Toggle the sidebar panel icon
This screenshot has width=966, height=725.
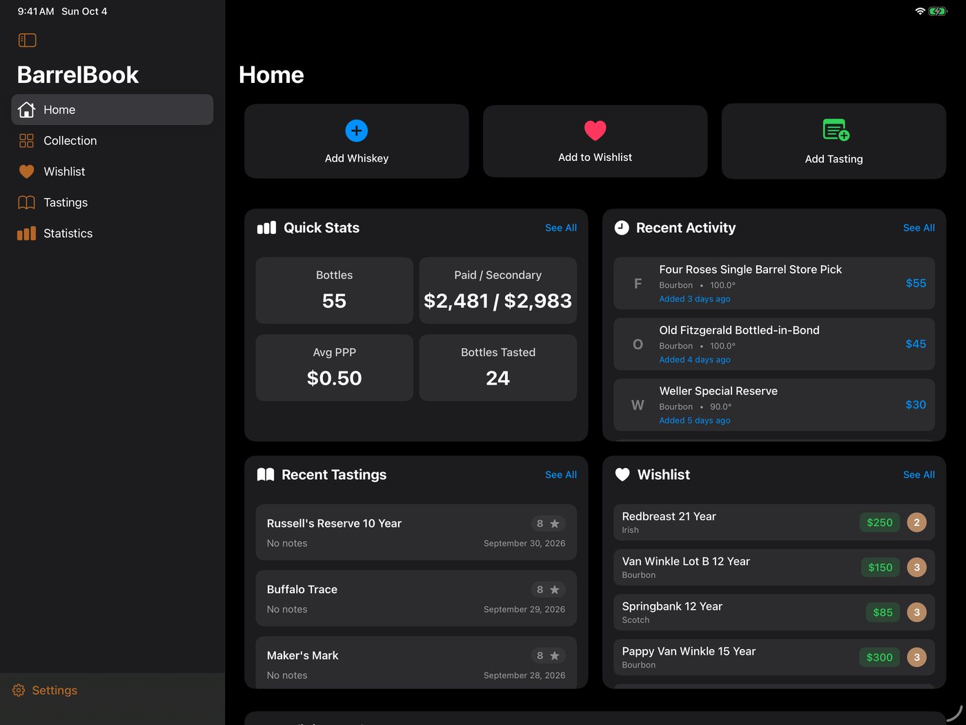[27, 40]
